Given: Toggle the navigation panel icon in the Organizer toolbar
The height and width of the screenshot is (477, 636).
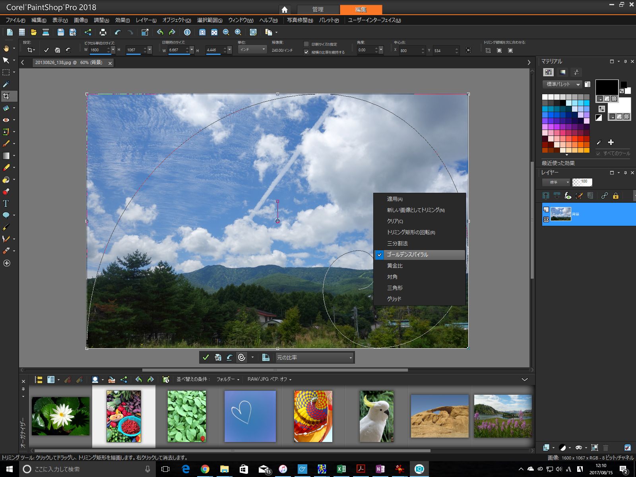Looking at the screenshot, I should click(39, 380).
